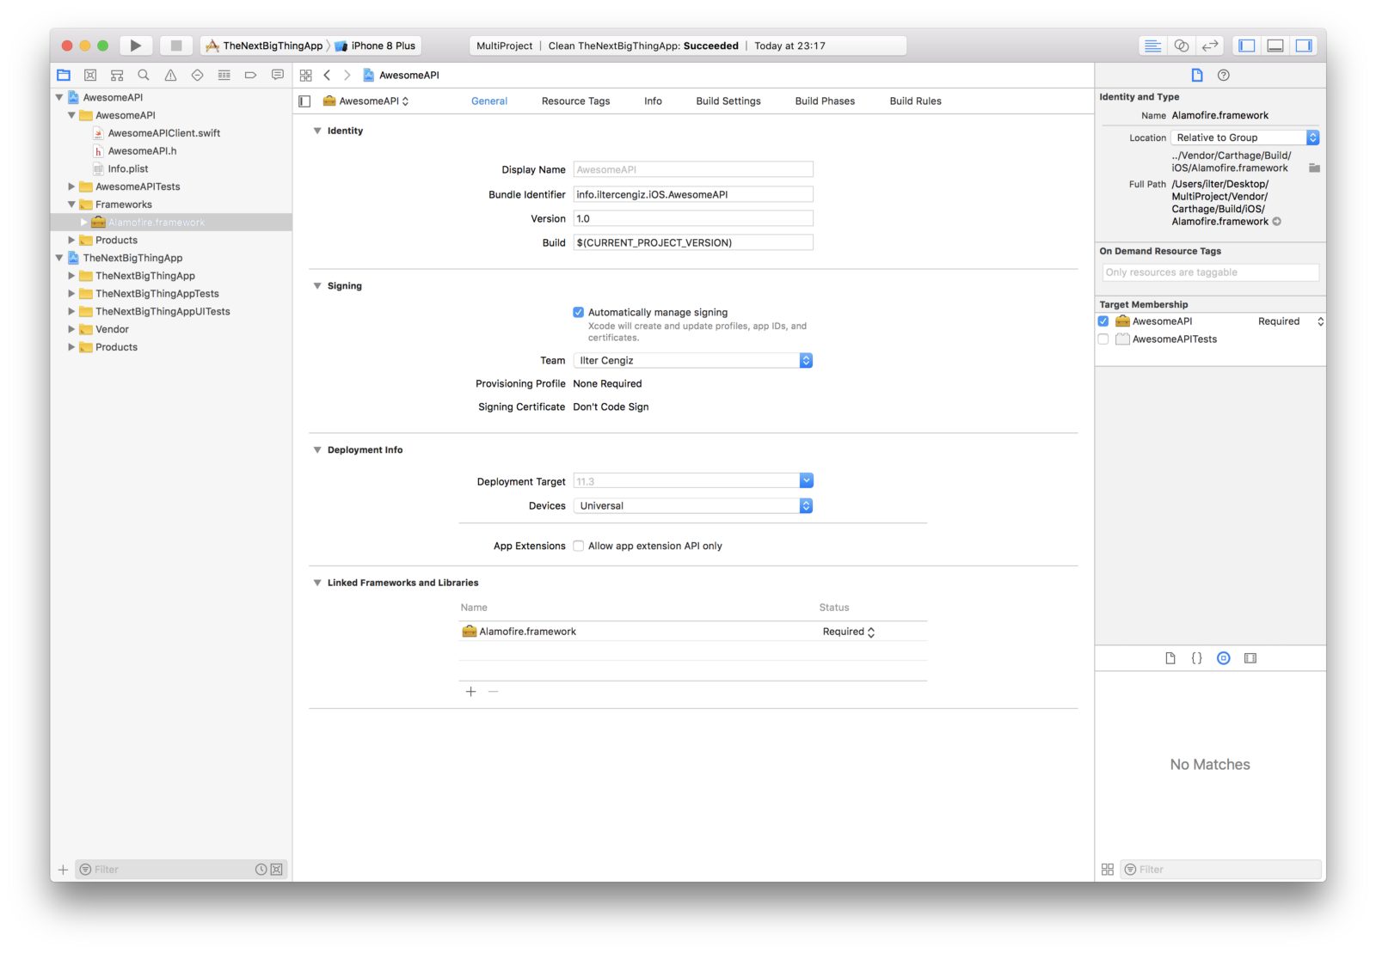The width and height of the screenshot is (1376, 953).
Task: Toggle the Navigator pane
Action: tap(1247, 46)
